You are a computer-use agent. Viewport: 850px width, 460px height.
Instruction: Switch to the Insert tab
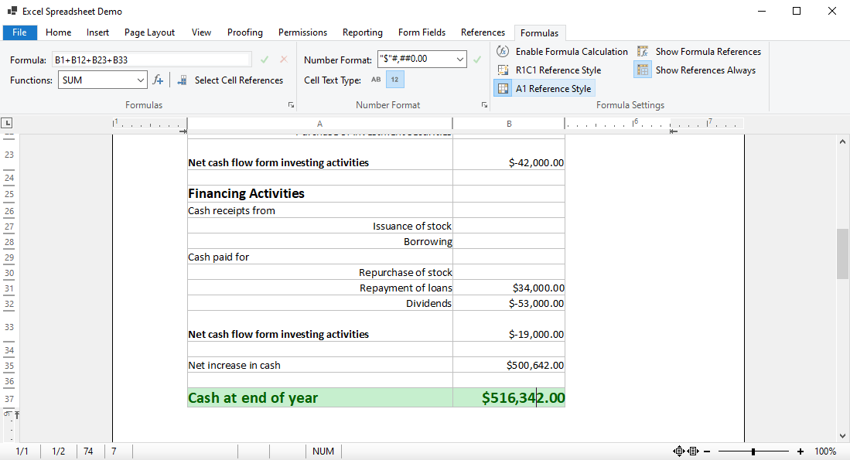point(97,32)
